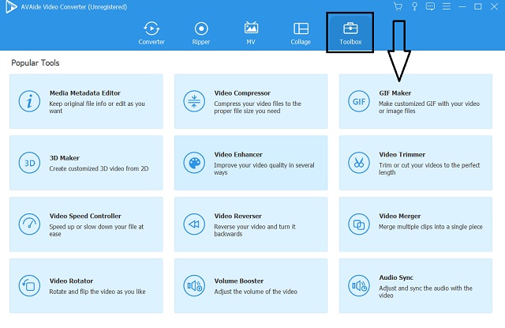Minimize the AVAide window
This screenshot has width=505, height=328.
pyautogui.click(x=462, y=6)
